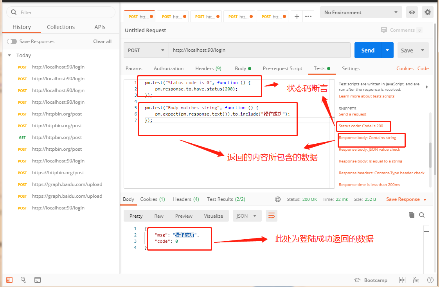Image resolution: width=439 pixels, height=287 pixels.
Task: Open the request Settings tab
Action: (x=351, y=69)
